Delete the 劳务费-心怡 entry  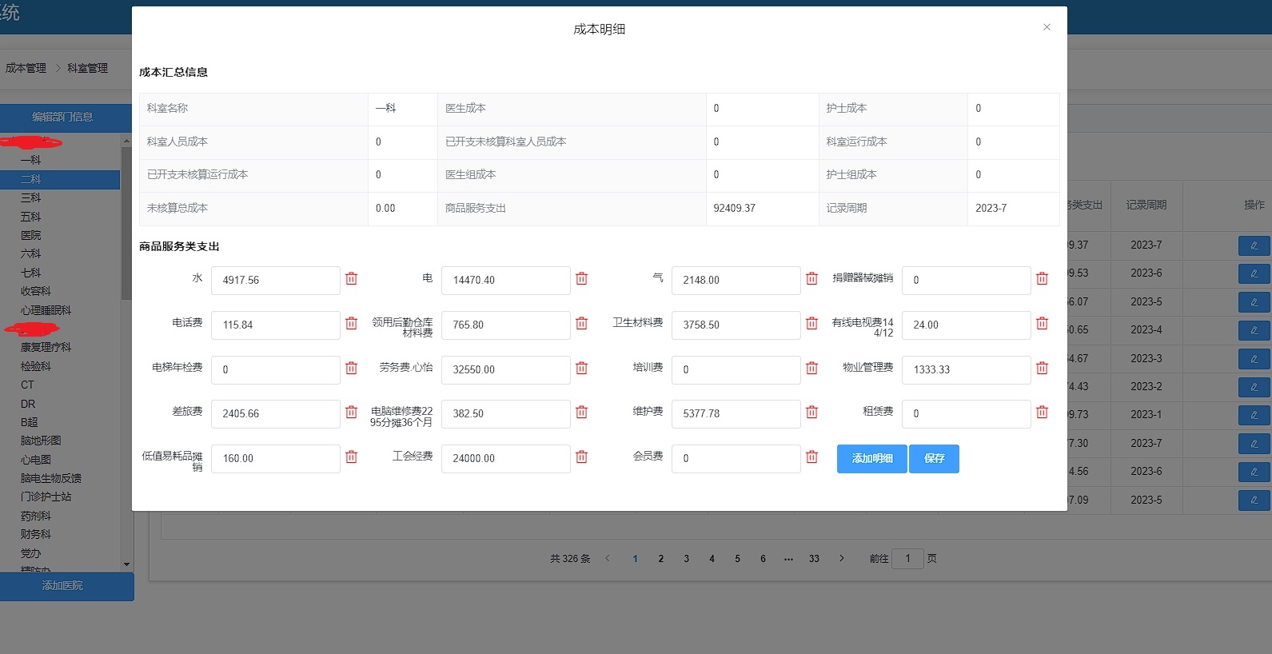click(x=581, y=369)
